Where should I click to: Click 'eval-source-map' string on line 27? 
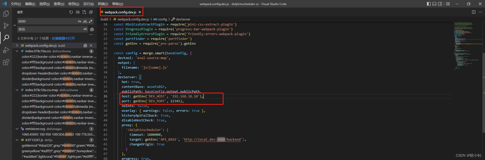point(152,58)
